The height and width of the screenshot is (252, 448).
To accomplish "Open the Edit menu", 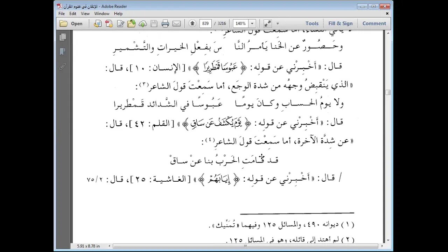I will pyautogui.click(x=73, y=14).
